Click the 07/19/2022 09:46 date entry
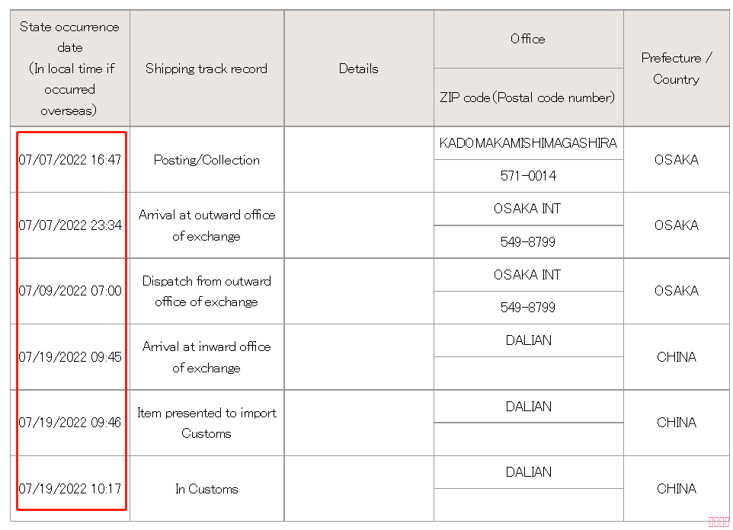733x530 pixels. [x=70, y=423]
